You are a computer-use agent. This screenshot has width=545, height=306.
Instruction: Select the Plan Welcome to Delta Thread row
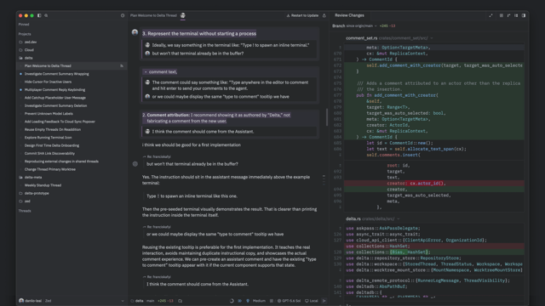72,66
